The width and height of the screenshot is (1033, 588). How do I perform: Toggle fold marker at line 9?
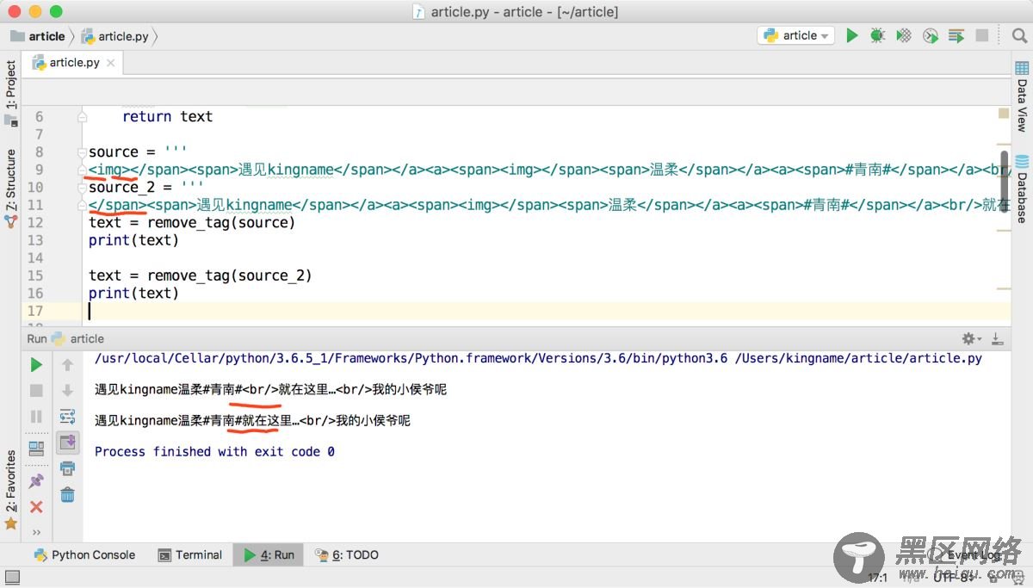[82, 170]
